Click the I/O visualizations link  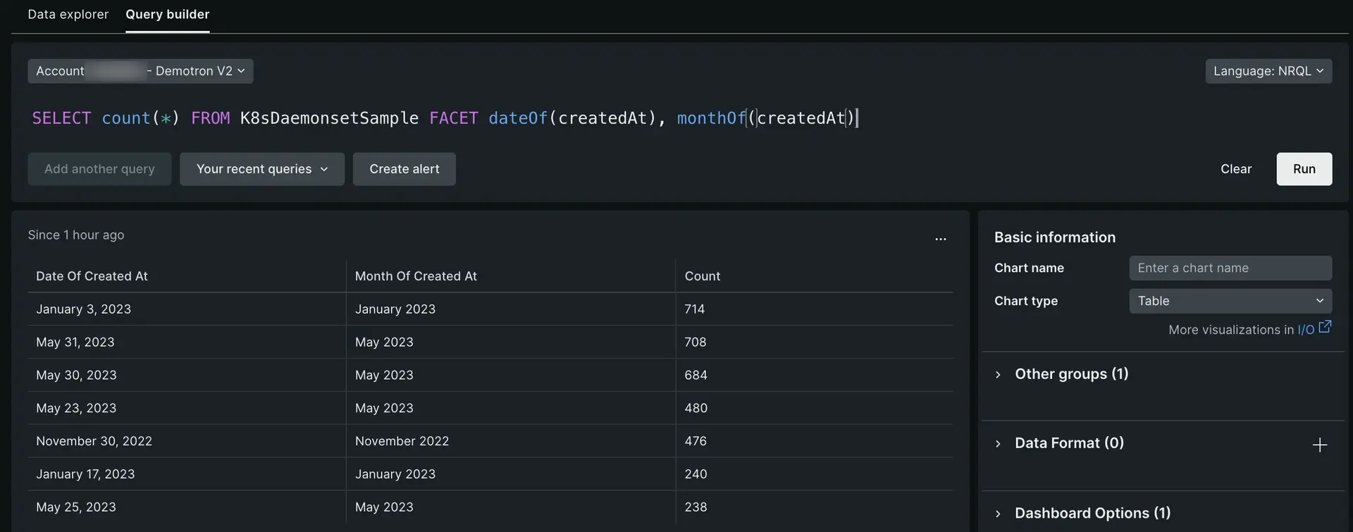click(x=1305, y=330)
